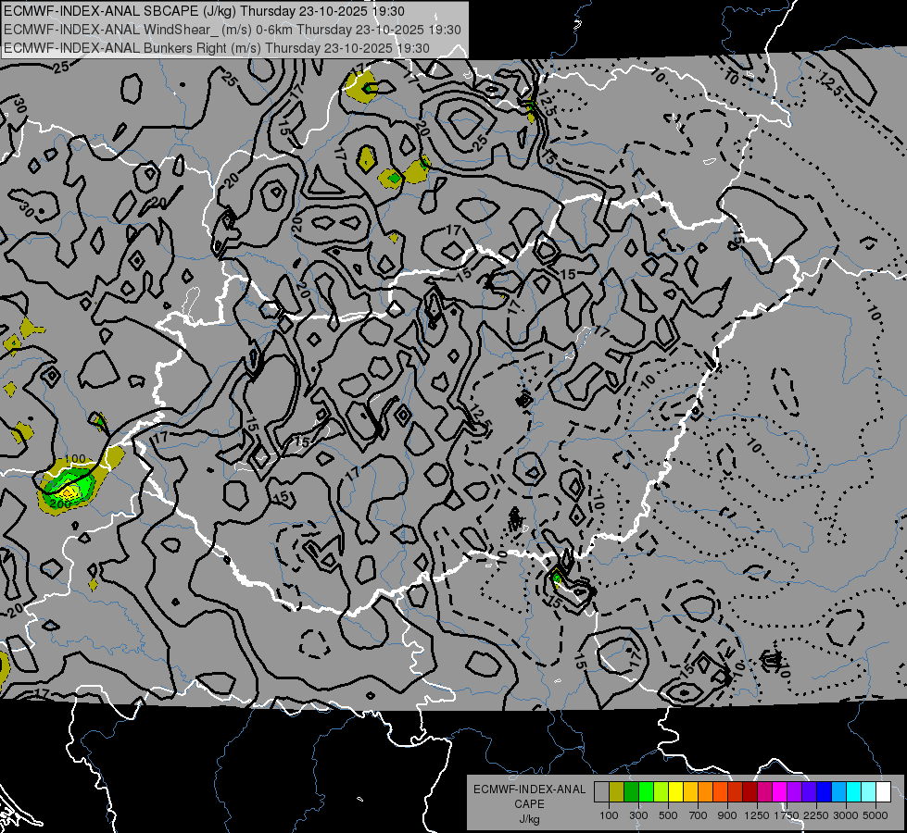Click the bright magenta legend swatch

[x=780, y=792]
